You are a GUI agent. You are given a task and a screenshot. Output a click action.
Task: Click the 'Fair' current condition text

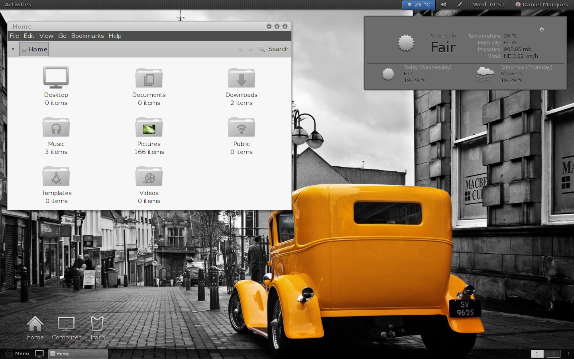click(443, 47)
